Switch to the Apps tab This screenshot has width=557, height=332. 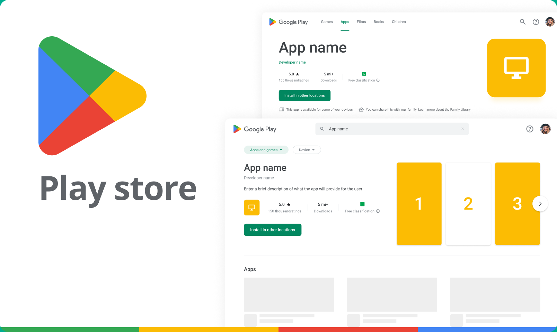point(345,22)
